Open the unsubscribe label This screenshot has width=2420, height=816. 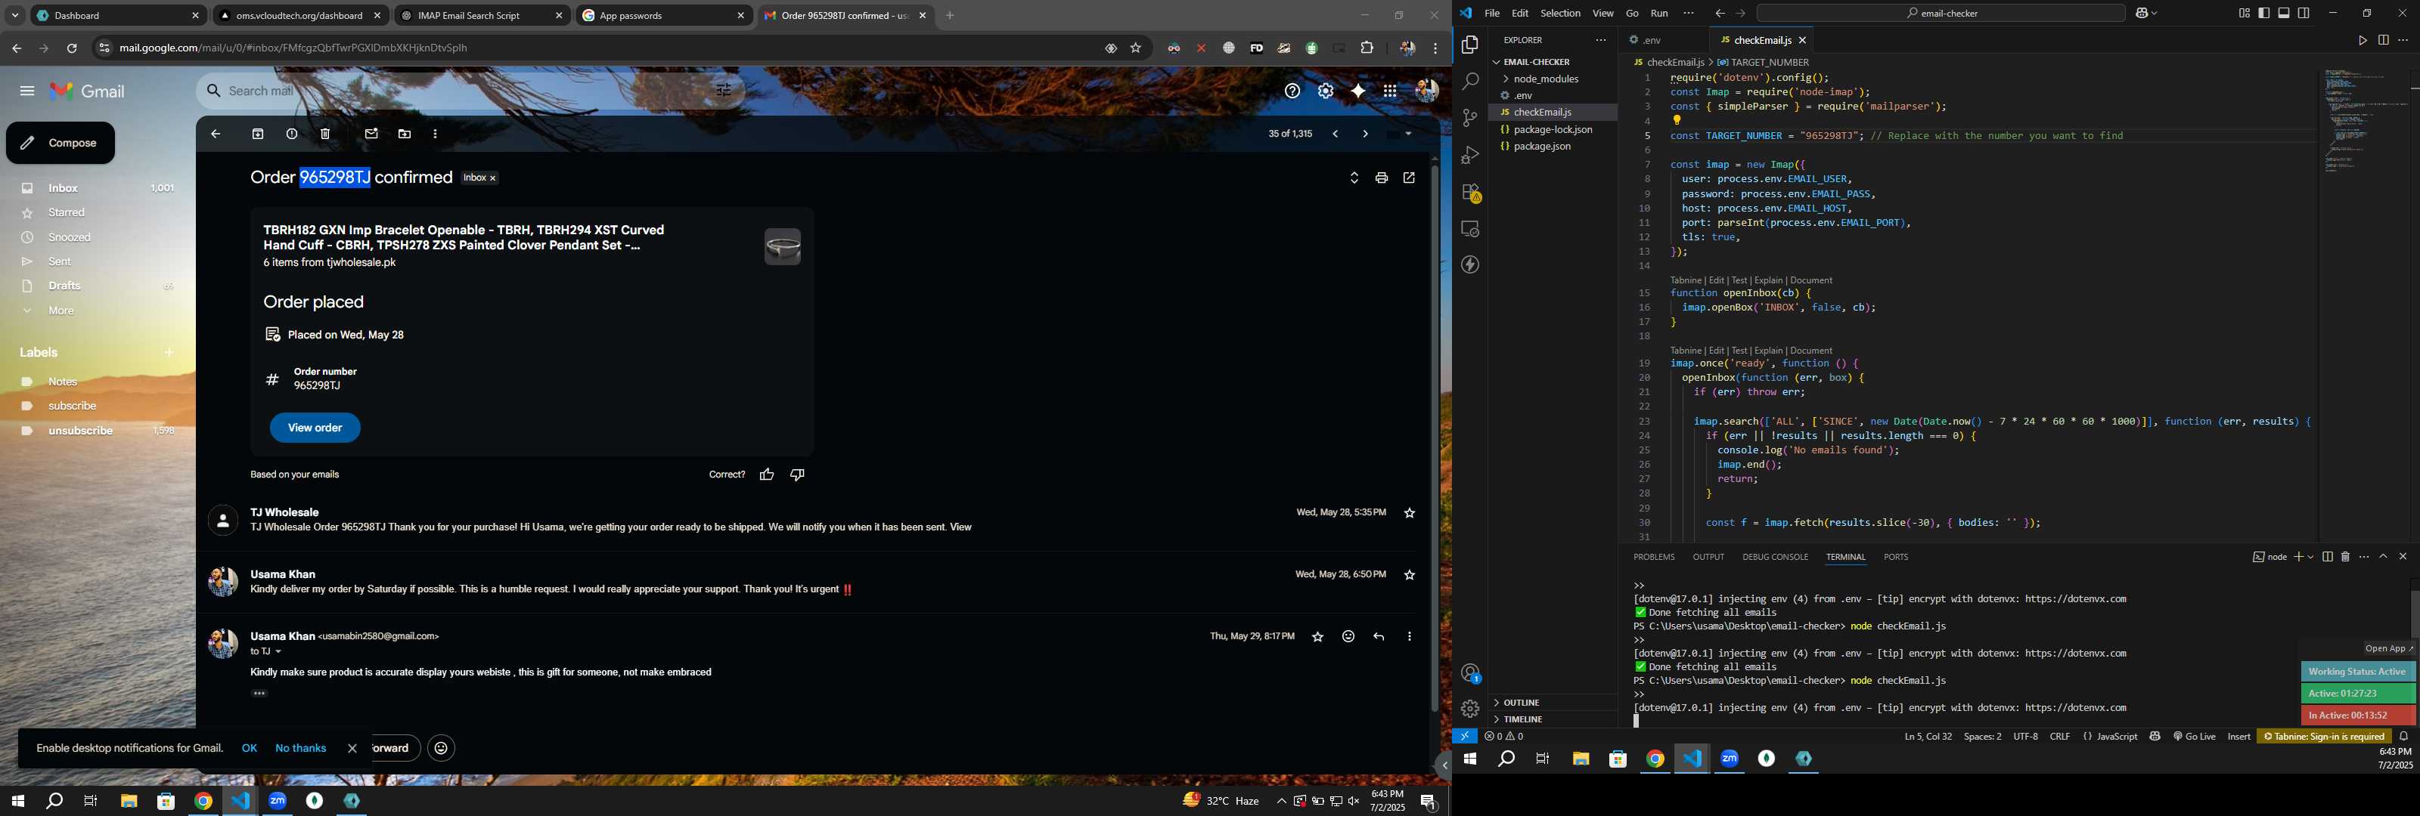click(x=81, y=431)
